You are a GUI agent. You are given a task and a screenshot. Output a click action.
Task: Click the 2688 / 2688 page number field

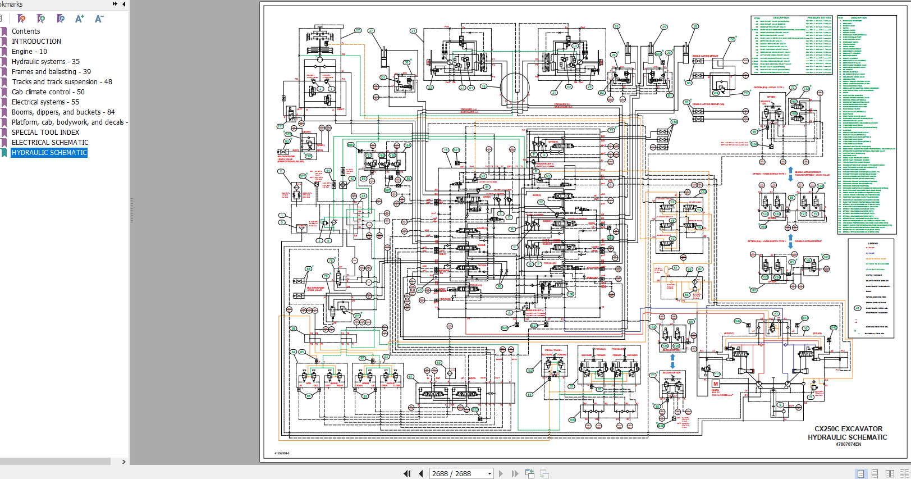coord(457,473)
